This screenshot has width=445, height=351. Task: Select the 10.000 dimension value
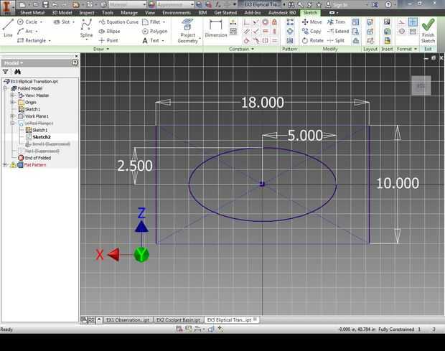click(398, 183)
